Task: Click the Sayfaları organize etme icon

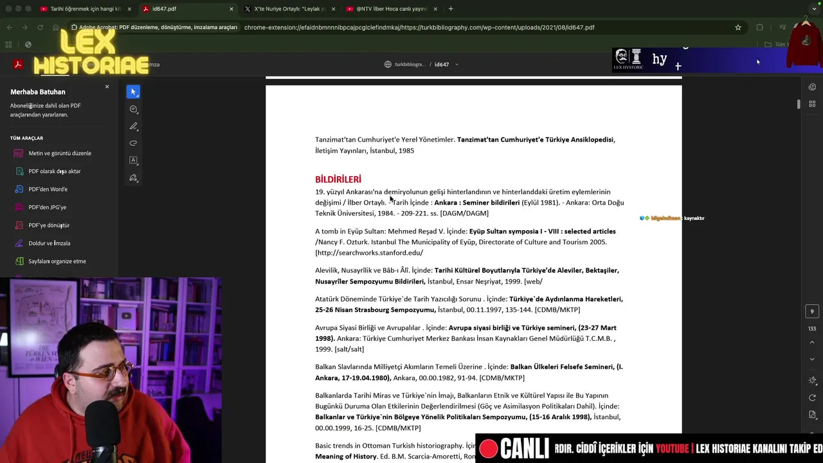Action: tap(19, 261)
